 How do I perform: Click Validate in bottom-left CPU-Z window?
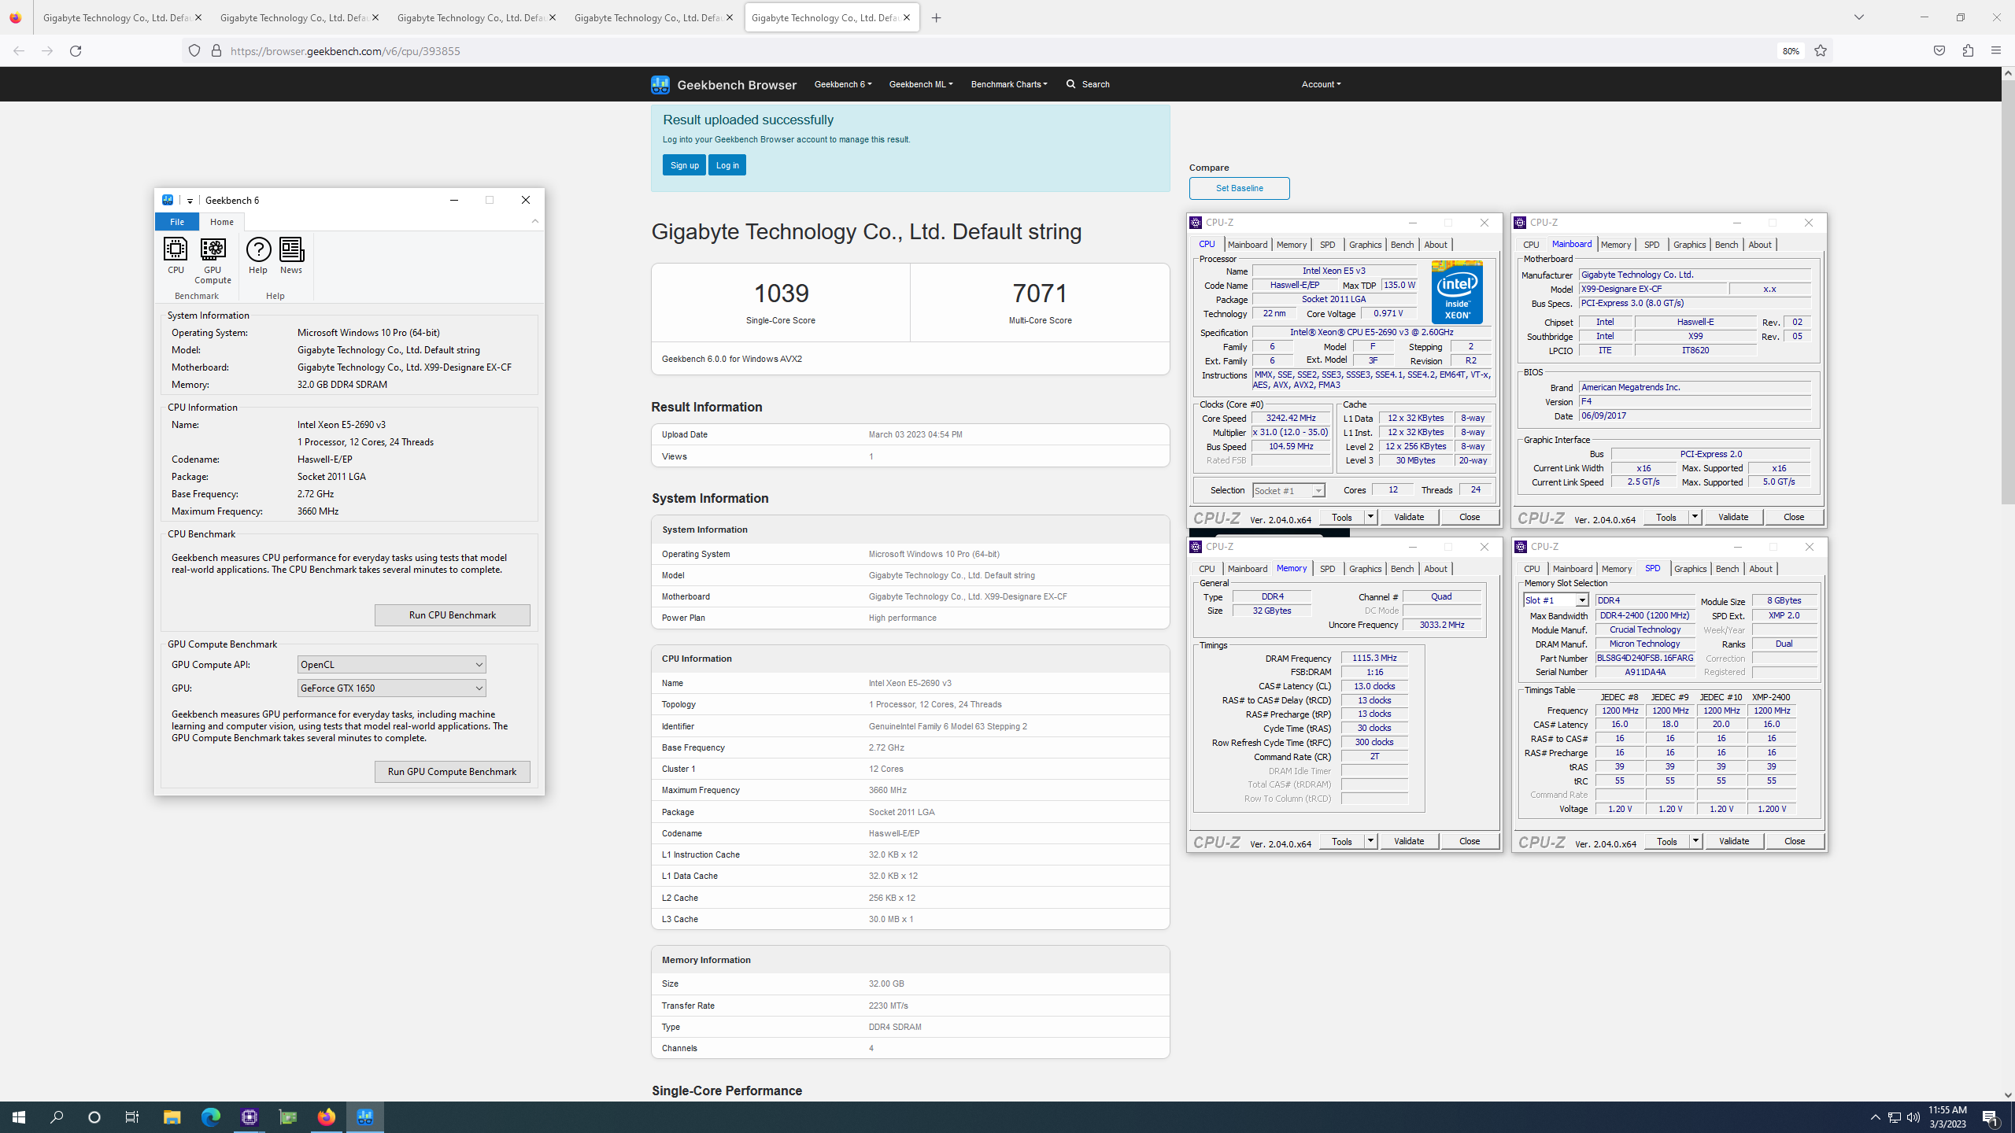(1409, 841)
